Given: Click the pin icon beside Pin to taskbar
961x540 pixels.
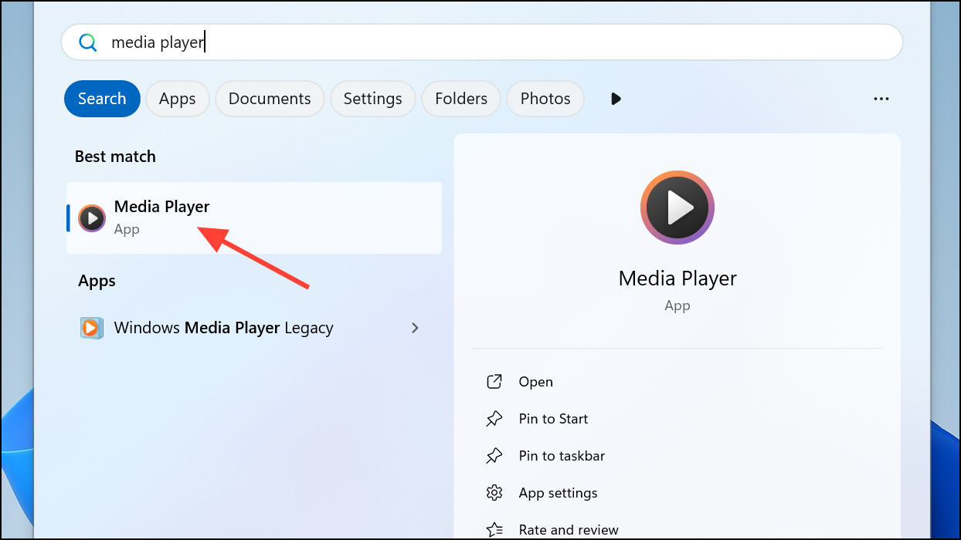Looking at the screenshot, I should tap(494, 456).
